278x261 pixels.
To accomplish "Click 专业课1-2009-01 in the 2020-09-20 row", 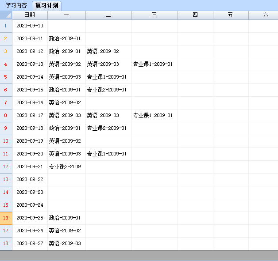I will click(108, 154).
